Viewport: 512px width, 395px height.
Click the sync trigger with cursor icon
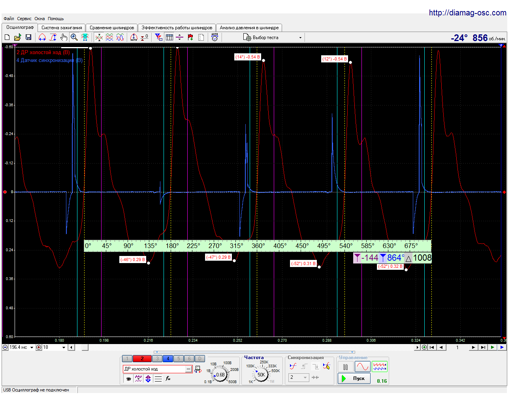(326, 366)
